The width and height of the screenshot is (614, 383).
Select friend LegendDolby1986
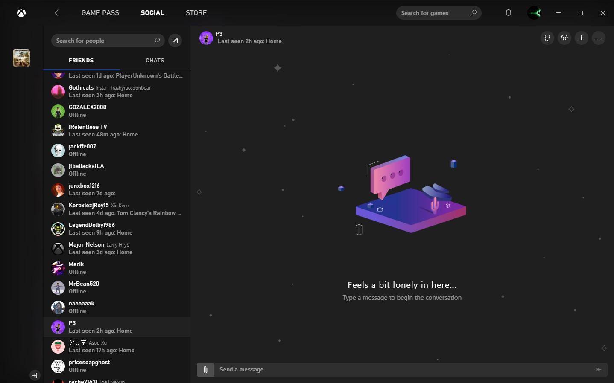coord(117,229)
